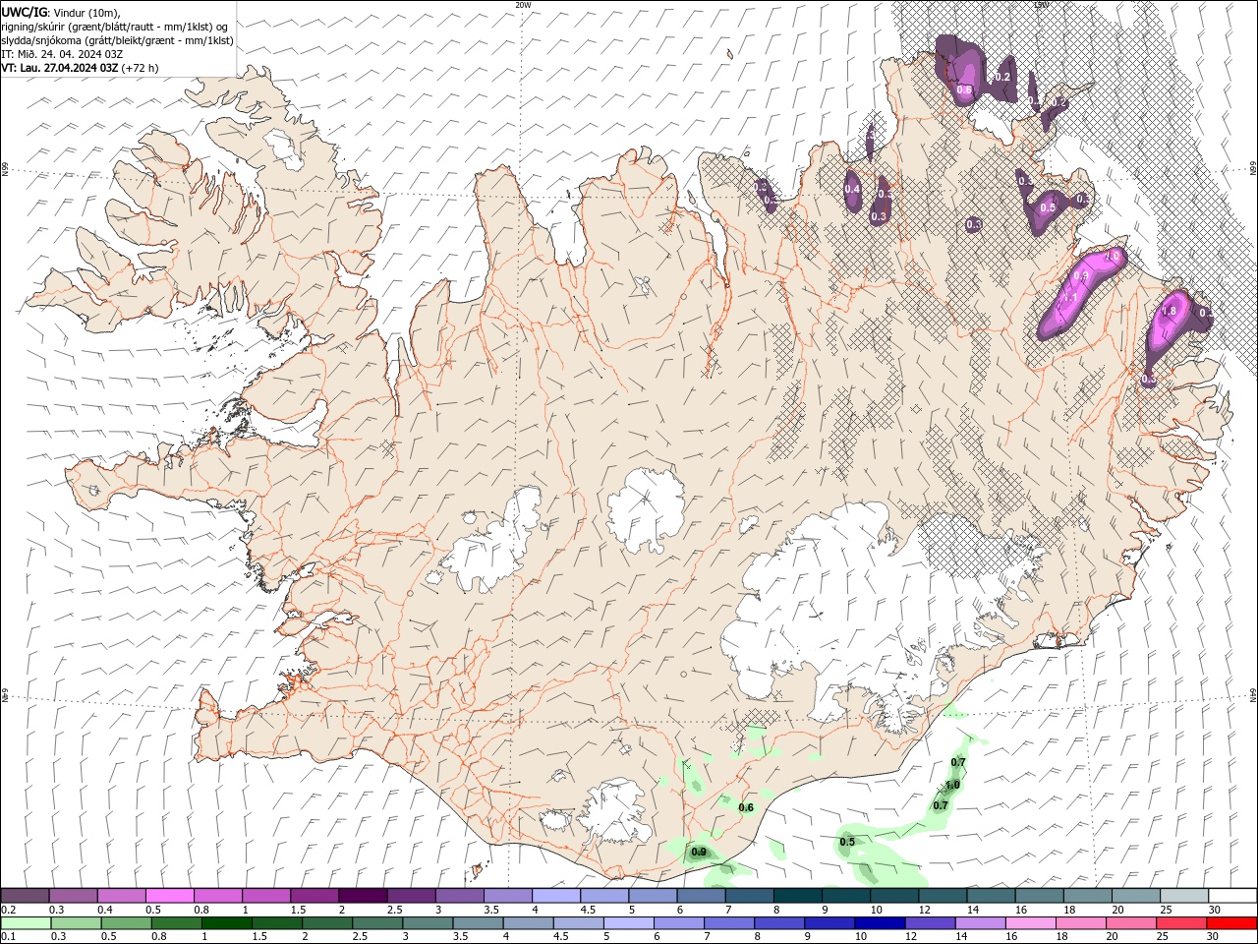Pick lower-row legend swatch labeled 0.5
This screenshot has width=1258, height=944.
(126, 922)
